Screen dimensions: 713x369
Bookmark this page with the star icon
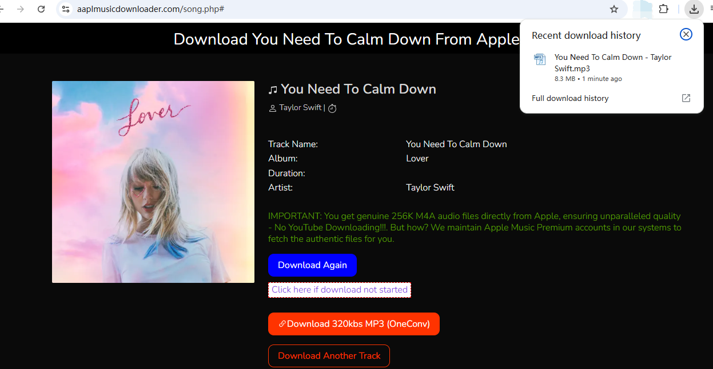pos(614,9)
